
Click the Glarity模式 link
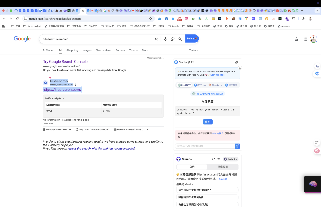pos(218,133)
